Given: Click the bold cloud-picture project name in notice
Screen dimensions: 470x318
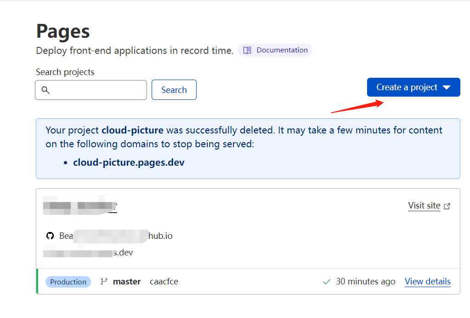Looking at the screenshot, I should (132, 130).
